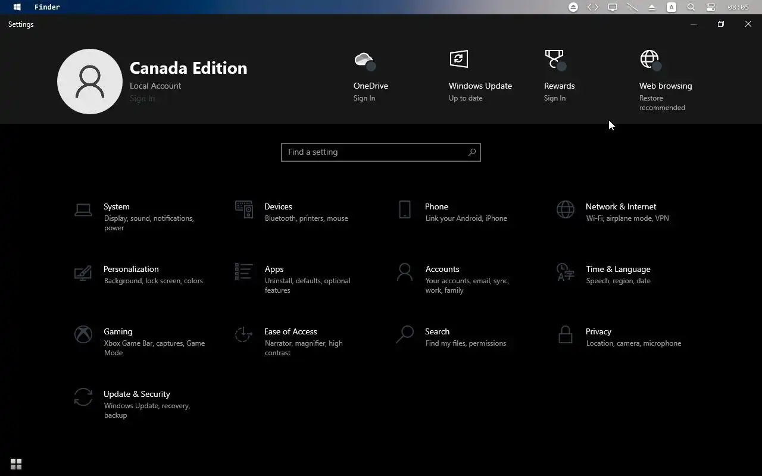This screenshot has width=762, height=476.
Task: Open the Network & Internet title
Action: click(621, 206)
